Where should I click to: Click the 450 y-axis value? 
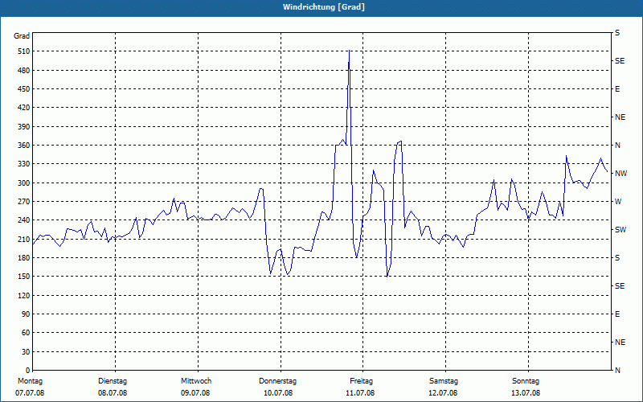click(x=24, y=89)
